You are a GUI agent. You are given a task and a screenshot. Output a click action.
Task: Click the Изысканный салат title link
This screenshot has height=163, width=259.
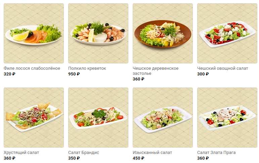pyautogui.click(x=152, y=153)
